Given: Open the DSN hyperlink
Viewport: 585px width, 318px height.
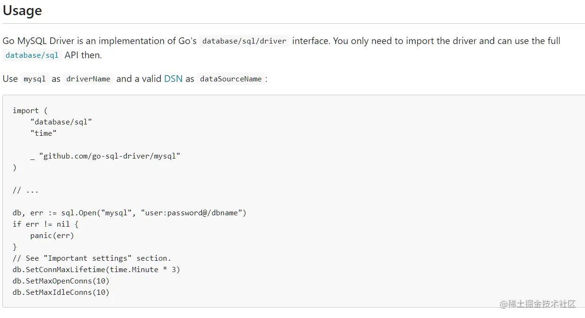Looking at the screenshot, I should point(173,79).
